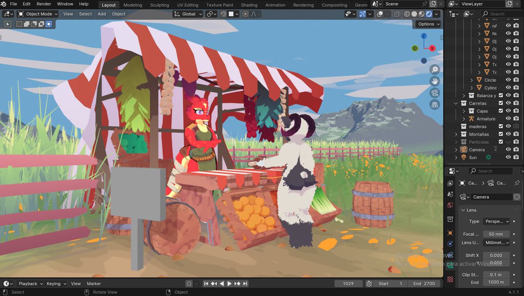Viewport: 524px width, 296px height.
Task: Open the Playback dropdown in timeline
Action: coord(31,284)
